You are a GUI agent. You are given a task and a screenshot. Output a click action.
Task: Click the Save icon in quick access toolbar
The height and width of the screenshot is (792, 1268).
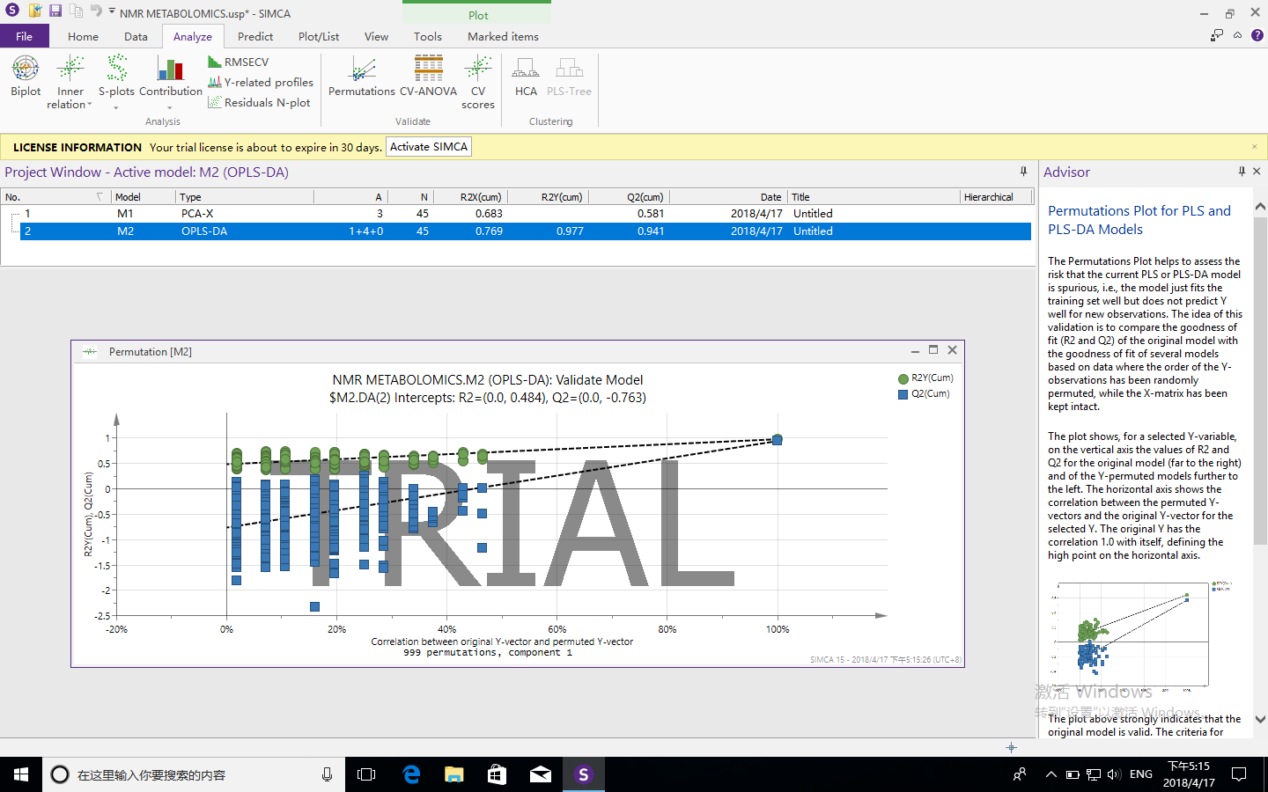click(55, 11)
